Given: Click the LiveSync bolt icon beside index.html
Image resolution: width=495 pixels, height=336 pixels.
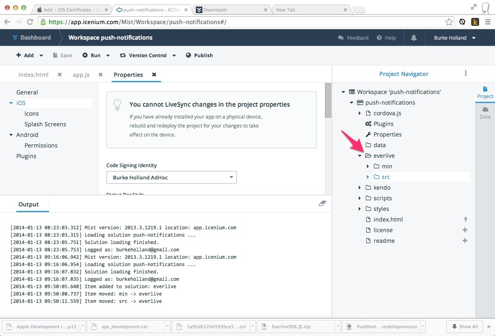Looking at the screenshot, I should pos(465,220).
